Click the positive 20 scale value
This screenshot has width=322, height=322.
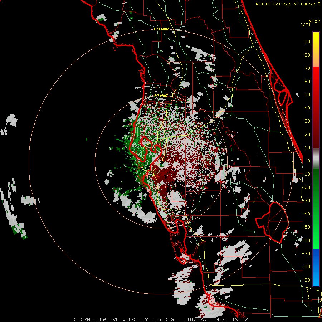307,135
